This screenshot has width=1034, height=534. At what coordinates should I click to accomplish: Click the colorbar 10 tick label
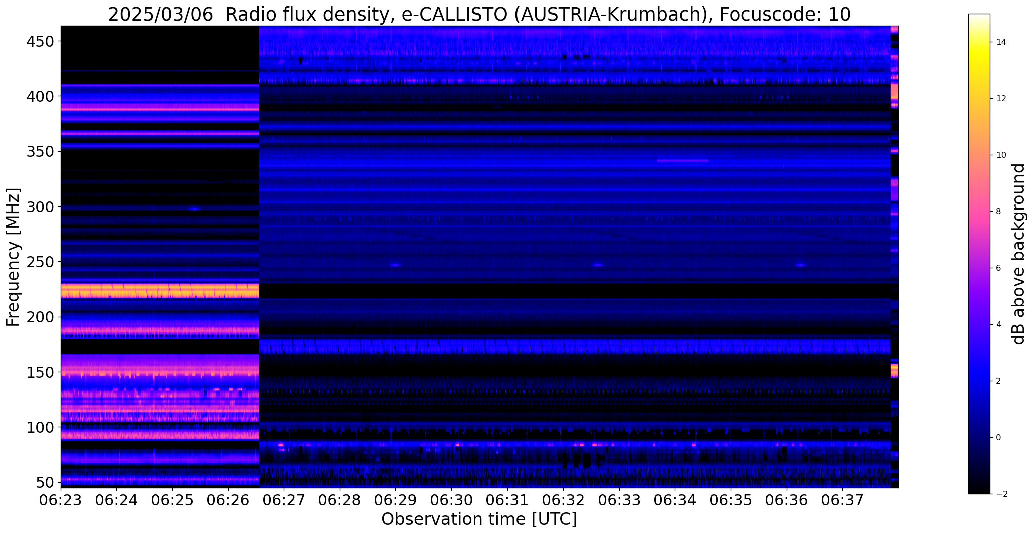(1001, 155)
